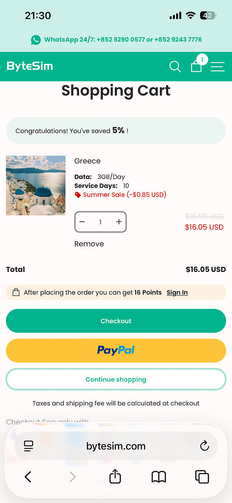Viewport: 232px width, 503px height.
Task: Open the search magnifier icon
Action: [x=175, y=67]
